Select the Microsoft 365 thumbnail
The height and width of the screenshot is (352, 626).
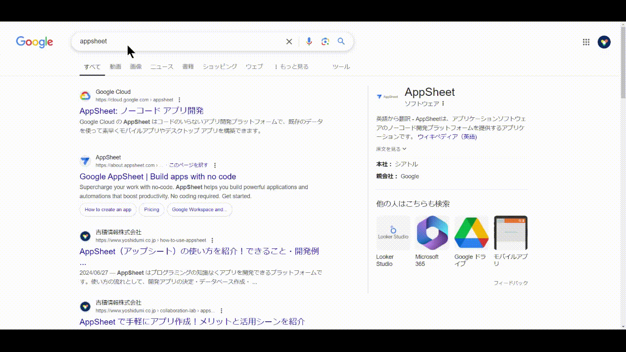[432, 233]
